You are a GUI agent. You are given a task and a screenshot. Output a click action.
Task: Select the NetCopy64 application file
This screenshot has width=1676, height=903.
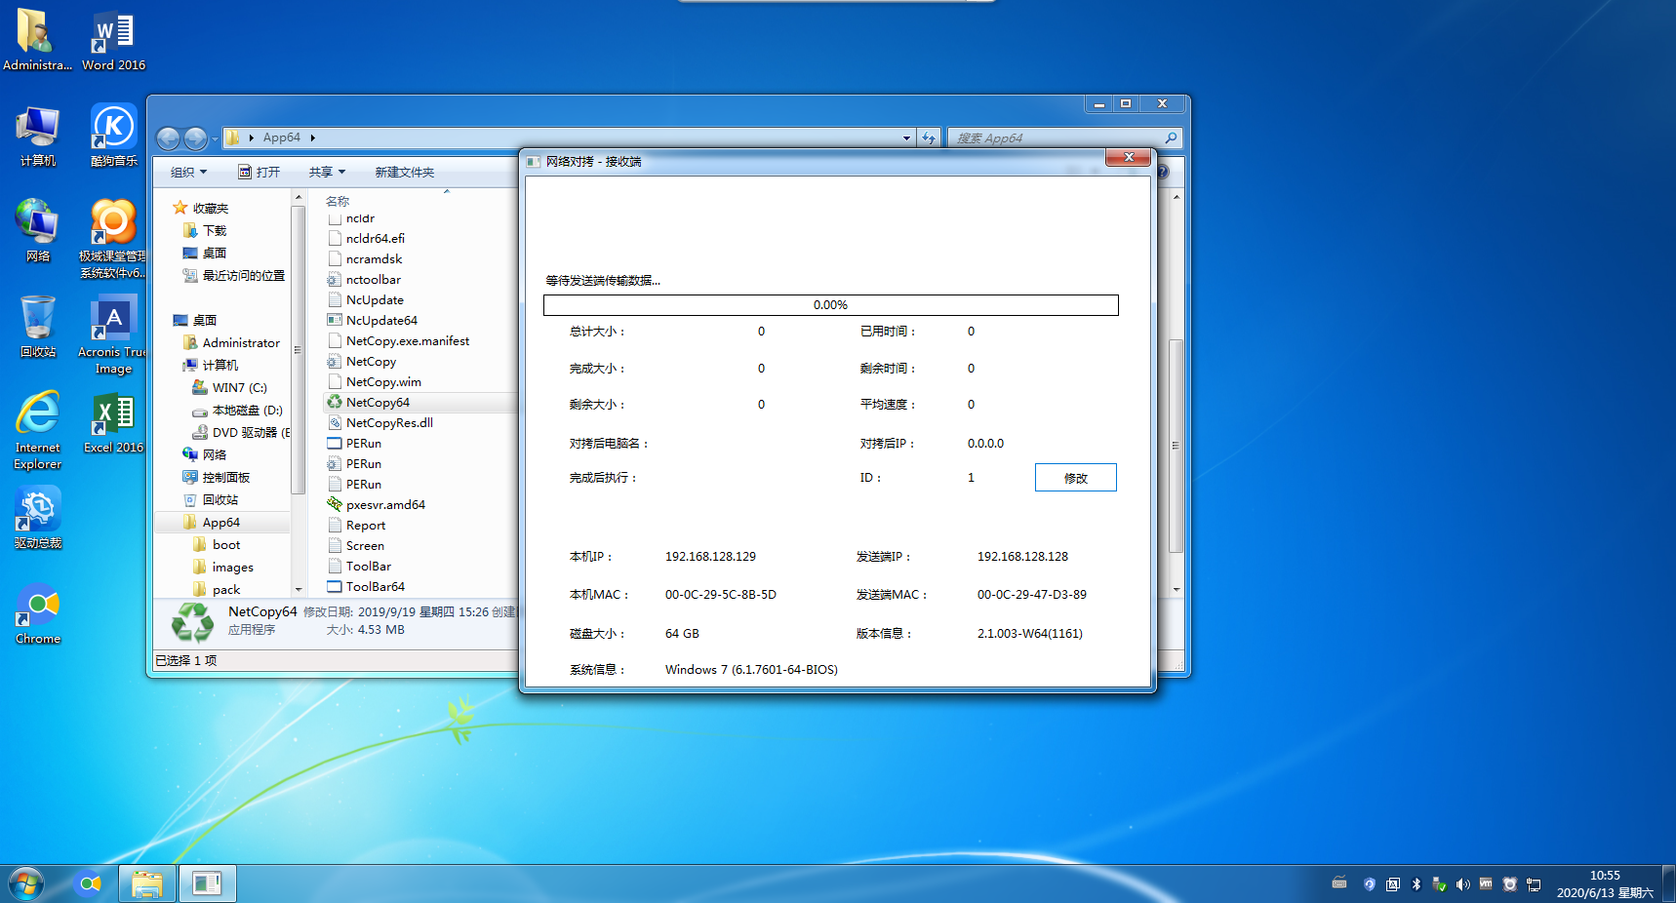(x=378, y=402)
